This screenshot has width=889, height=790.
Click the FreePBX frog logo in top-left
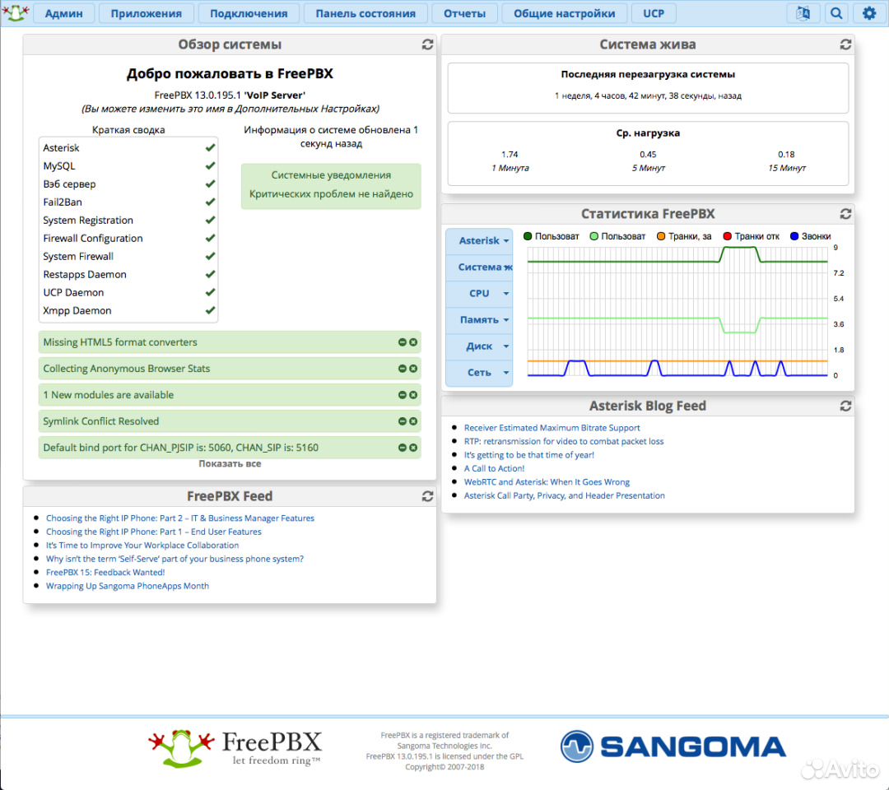click(16, 12)
